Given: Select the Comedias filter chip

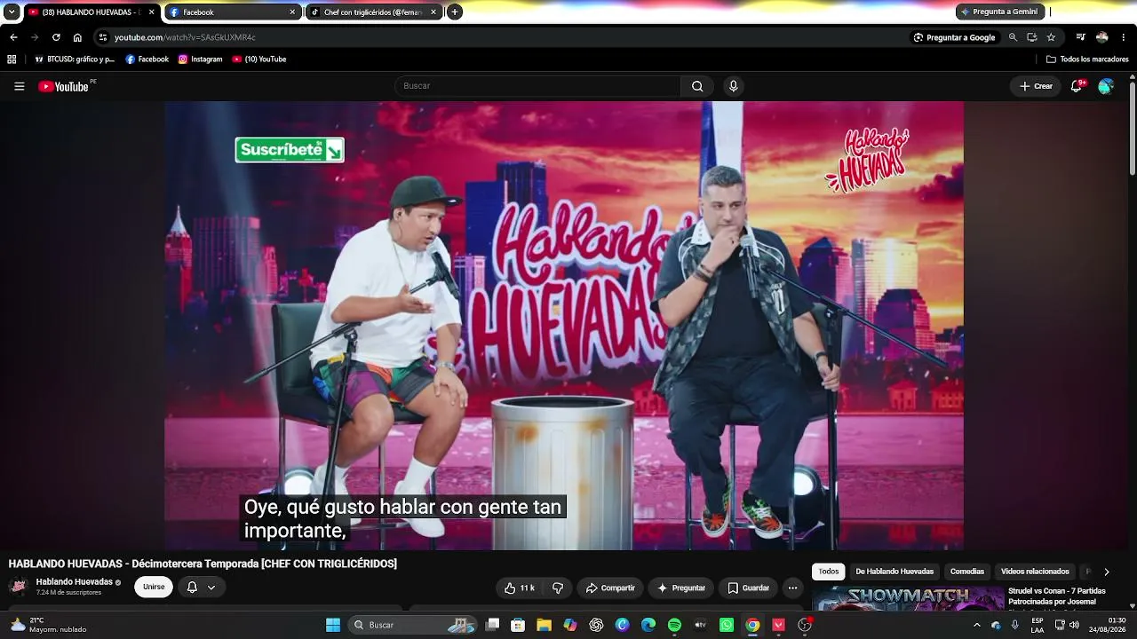Looking at the screenshot, I should (x=967, y=572).
